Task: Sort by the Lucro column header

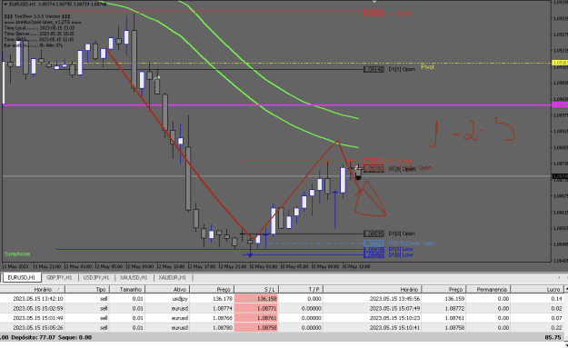Action: [x=537, y=289]
